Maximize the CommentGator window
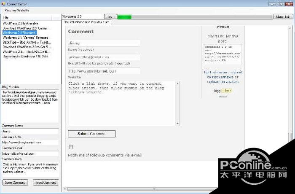The width and height of the screenshot is (295, 194). 281,4
